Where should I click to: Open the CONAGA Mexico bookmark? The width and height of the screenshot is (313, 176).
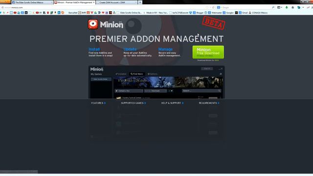pos(258,13)
